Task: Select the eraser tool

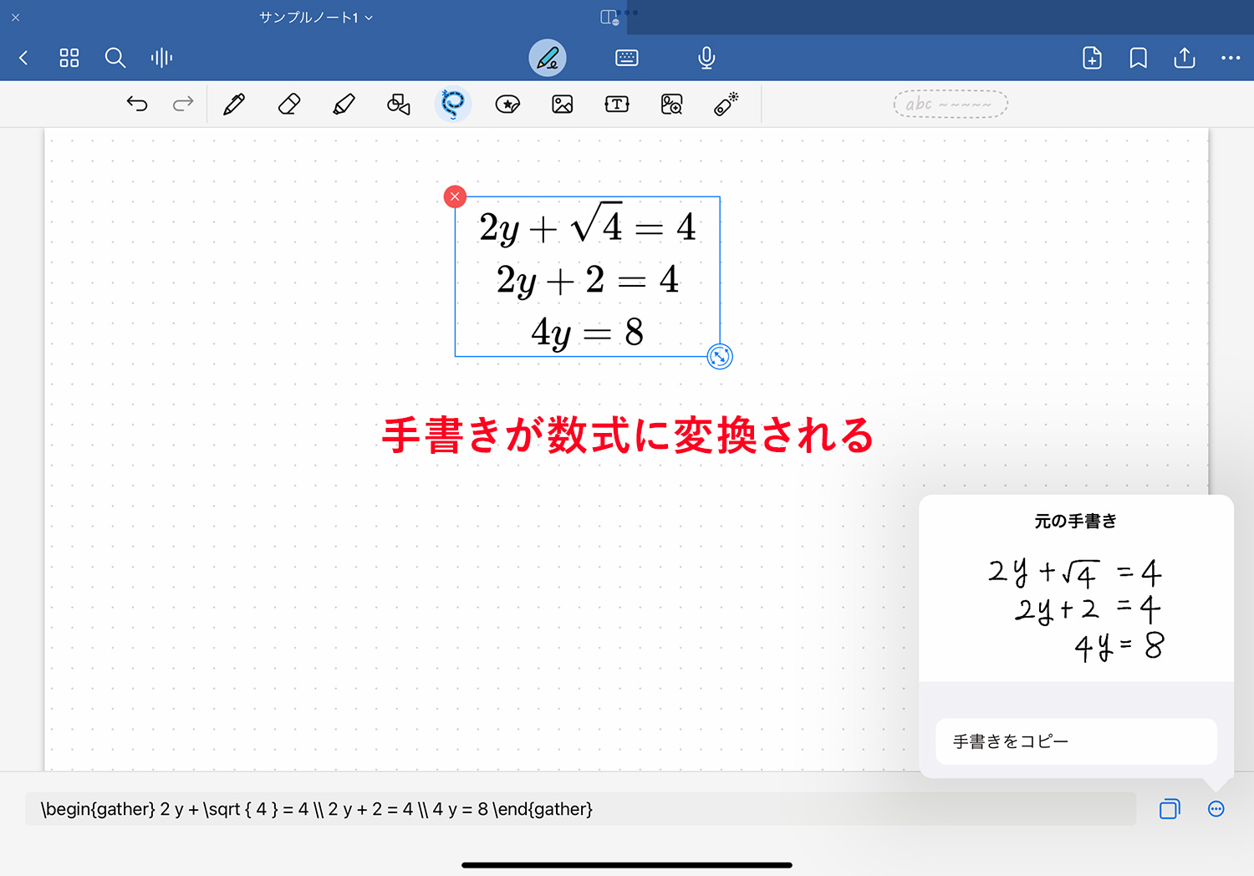Action: 289,104
